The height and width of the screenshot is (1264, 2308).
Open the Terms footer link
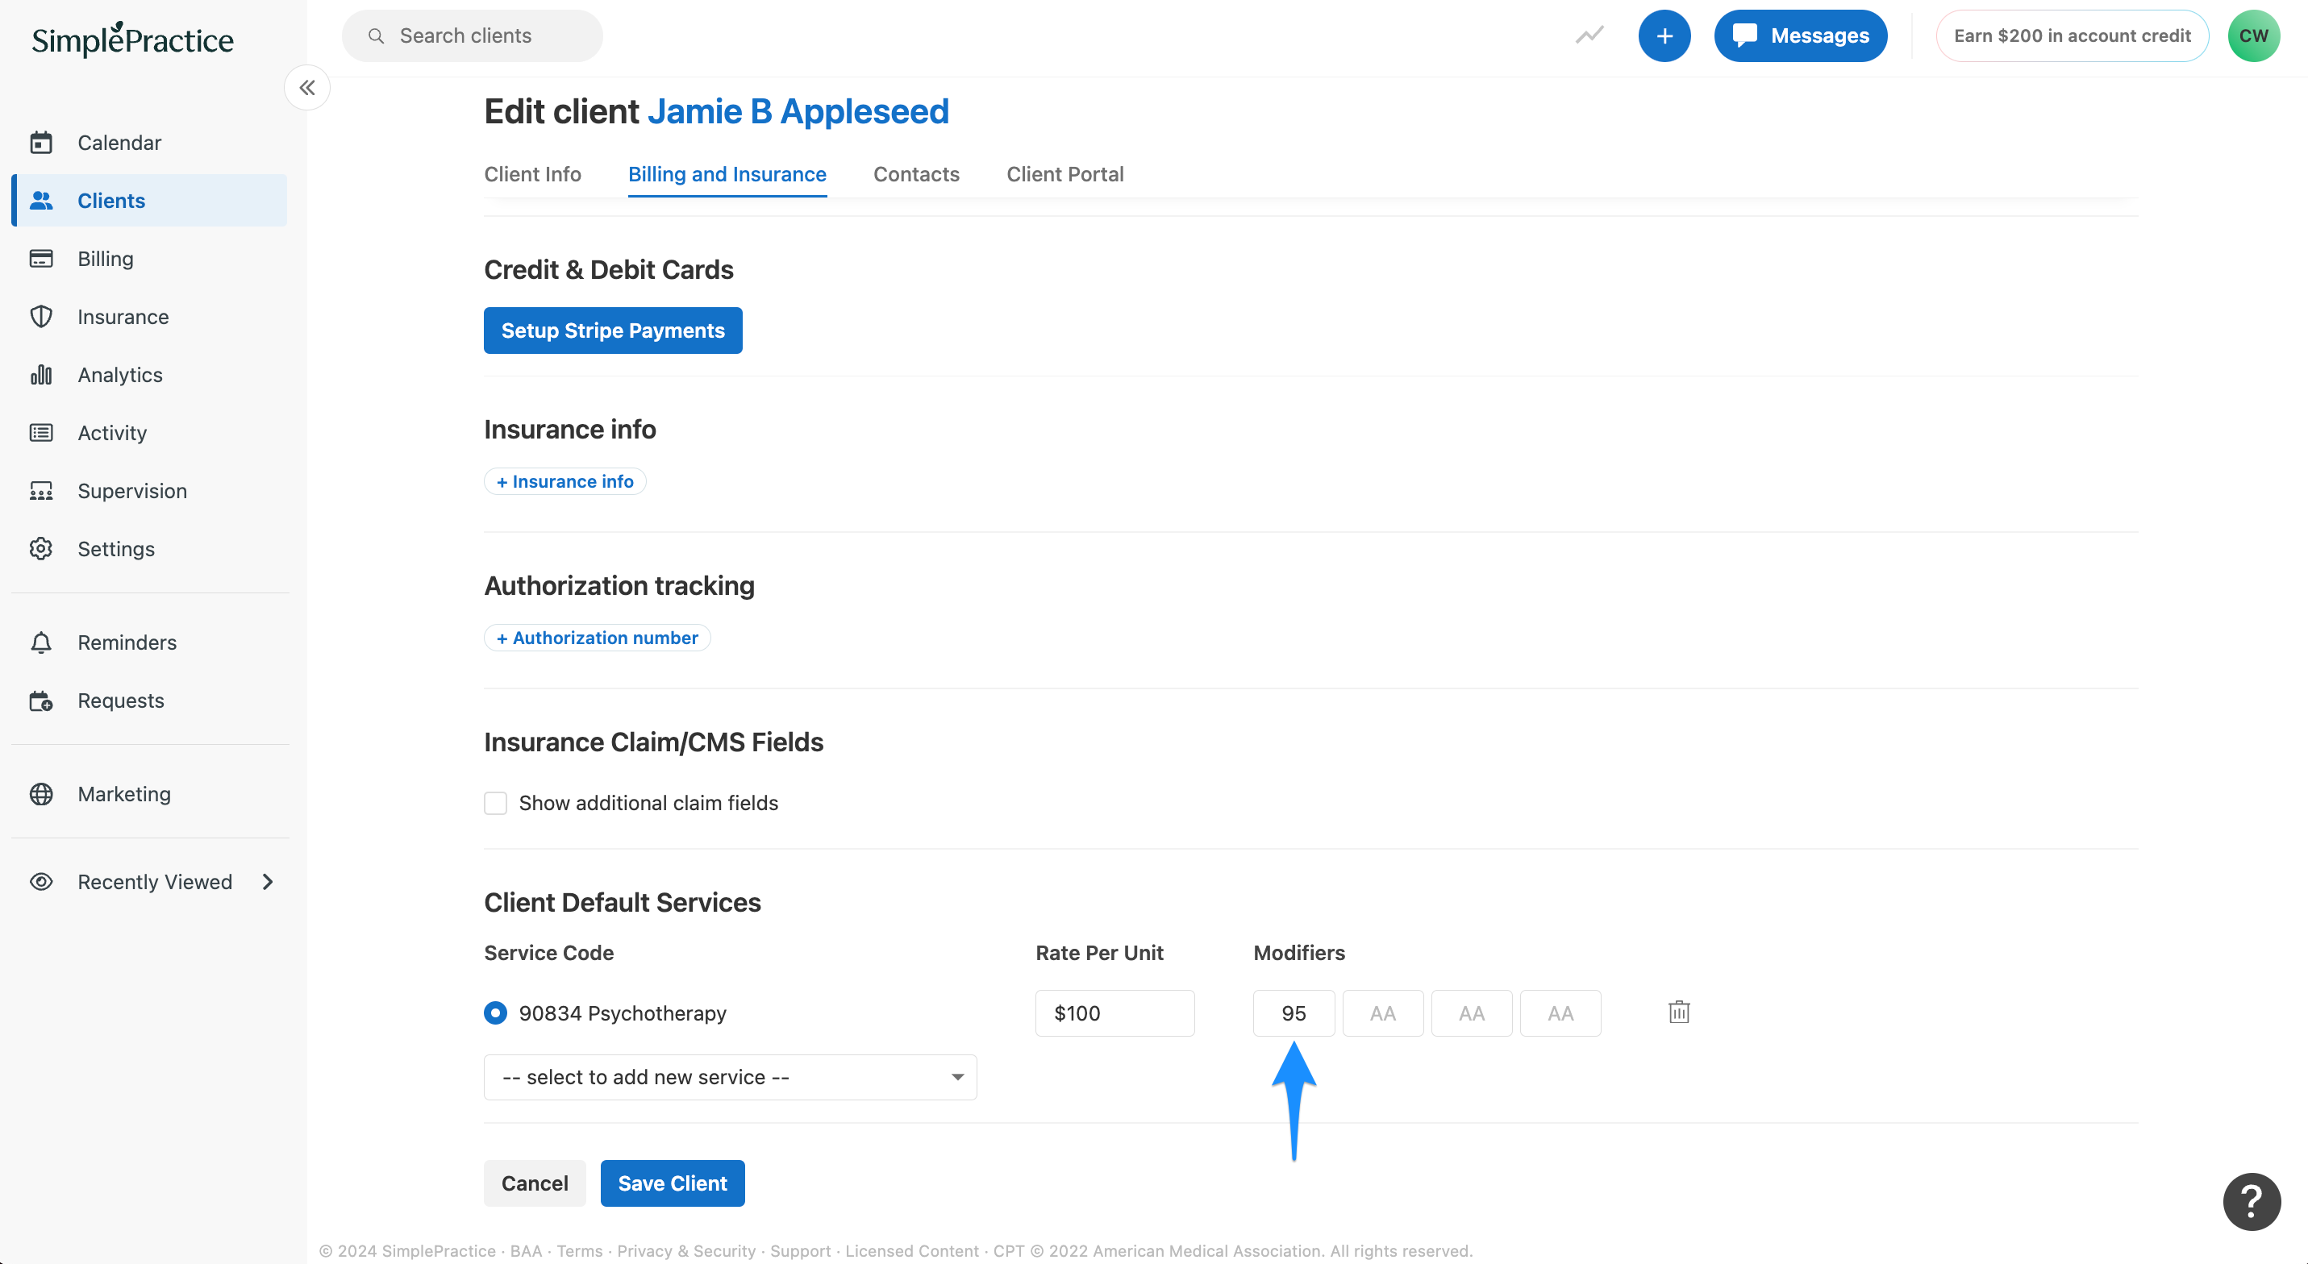tap(580, 1250)
